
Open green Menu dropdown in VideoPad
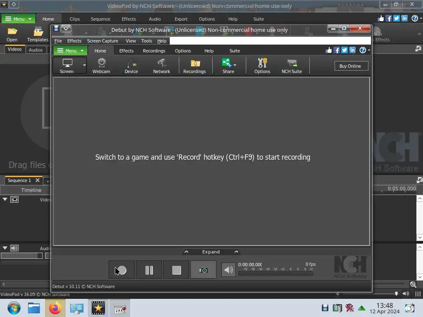click(18, 19)
